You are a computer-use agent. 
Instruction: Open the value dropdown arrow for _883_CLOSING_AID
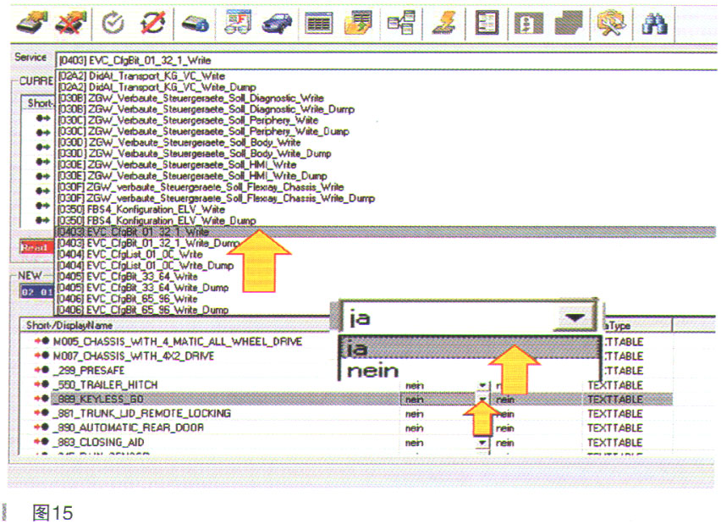point(482,443)
